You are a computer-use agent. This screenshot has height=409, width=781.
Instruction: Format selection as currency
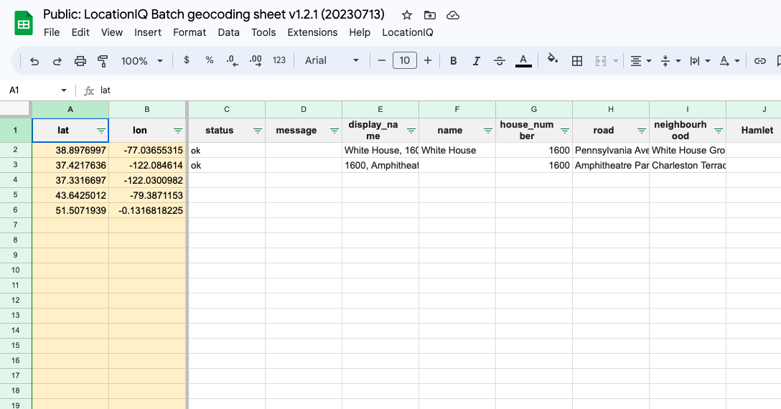187,60
